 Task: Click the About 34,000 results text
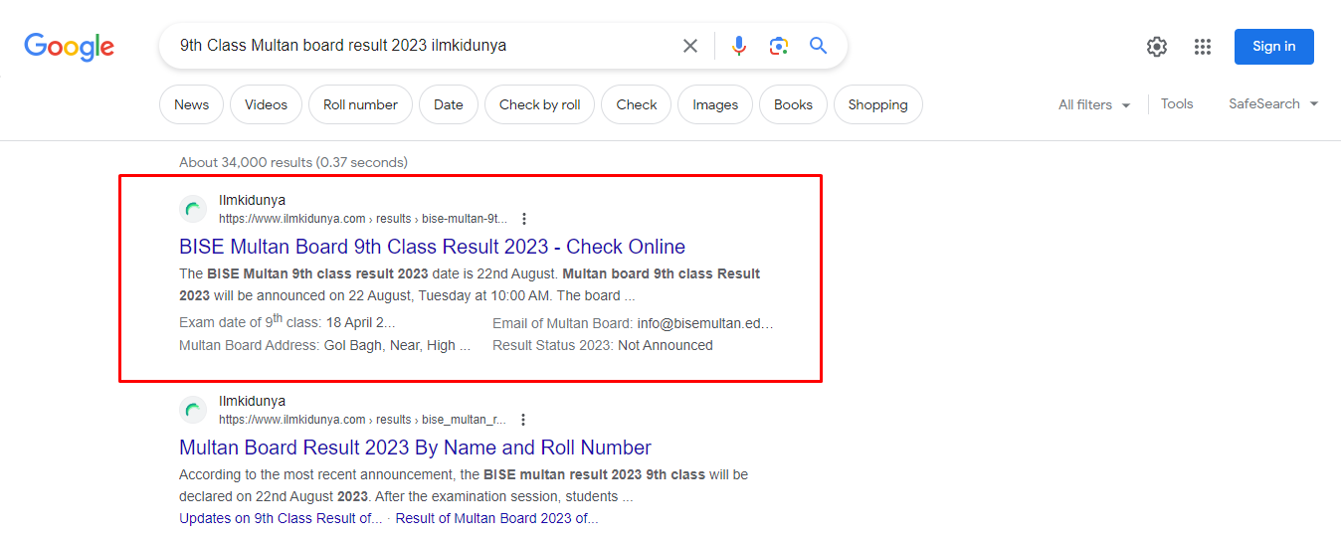click(293, 162)
